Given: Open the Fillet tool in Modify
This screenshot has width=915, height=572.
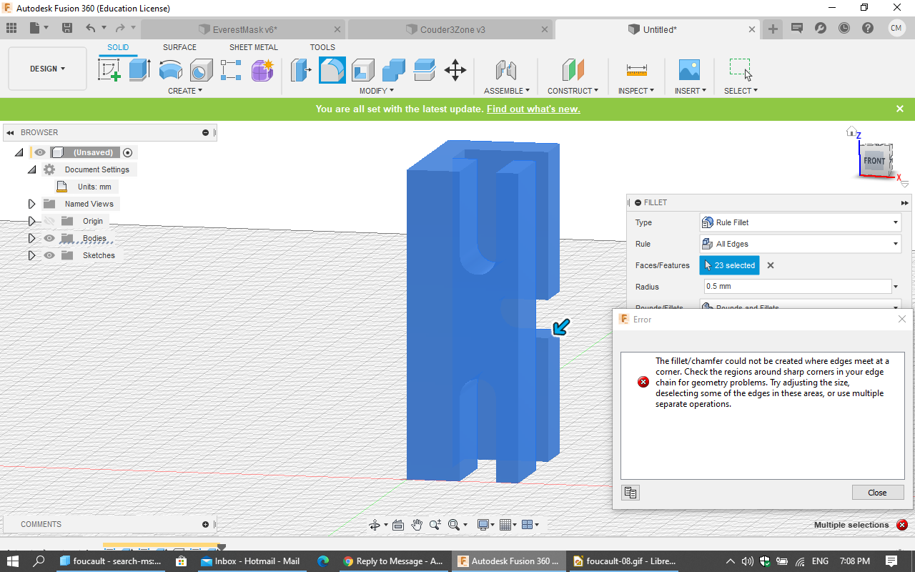Looking at the screenshot, I should point(332,69).
